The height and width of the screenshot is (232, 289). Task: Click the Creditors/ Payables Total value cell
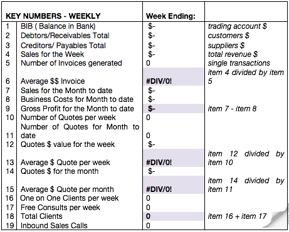coord(174,46)
